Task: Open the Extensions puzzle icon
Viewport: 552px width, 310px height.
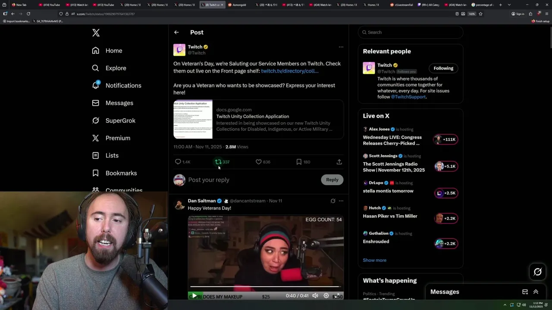Action: pos(530,14)
